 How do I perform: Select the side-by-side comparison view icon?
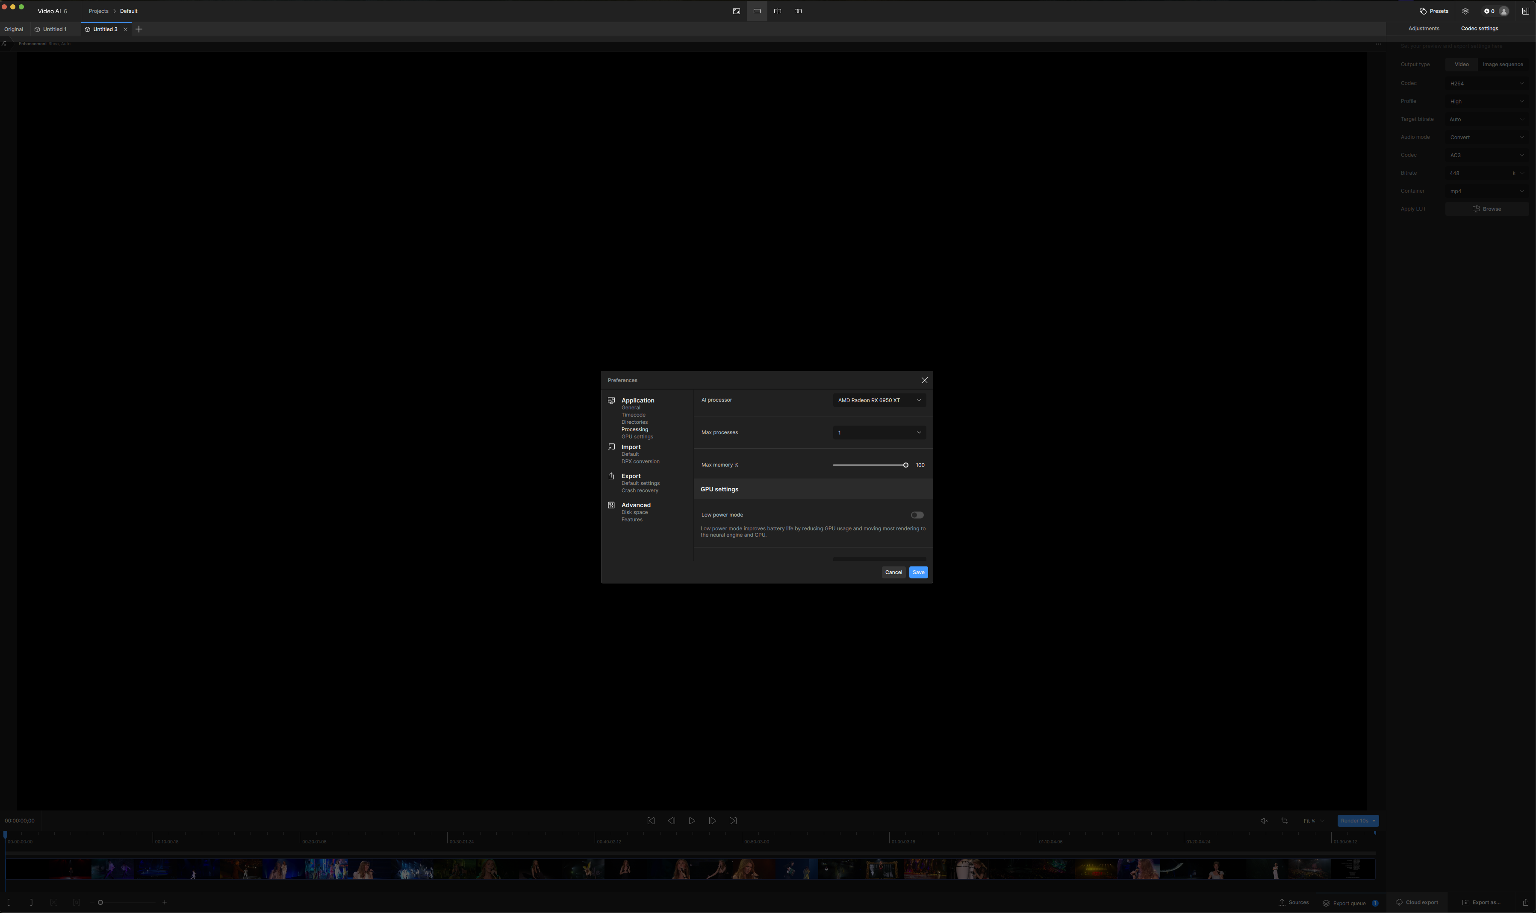(798, 11)
